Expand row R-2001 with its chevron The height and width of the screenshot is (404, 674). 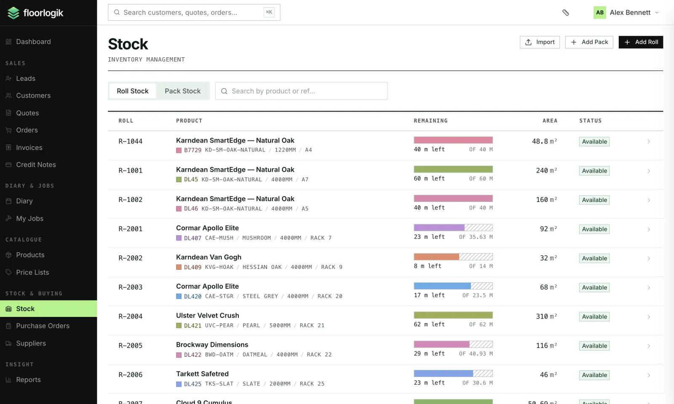[649, 229]
